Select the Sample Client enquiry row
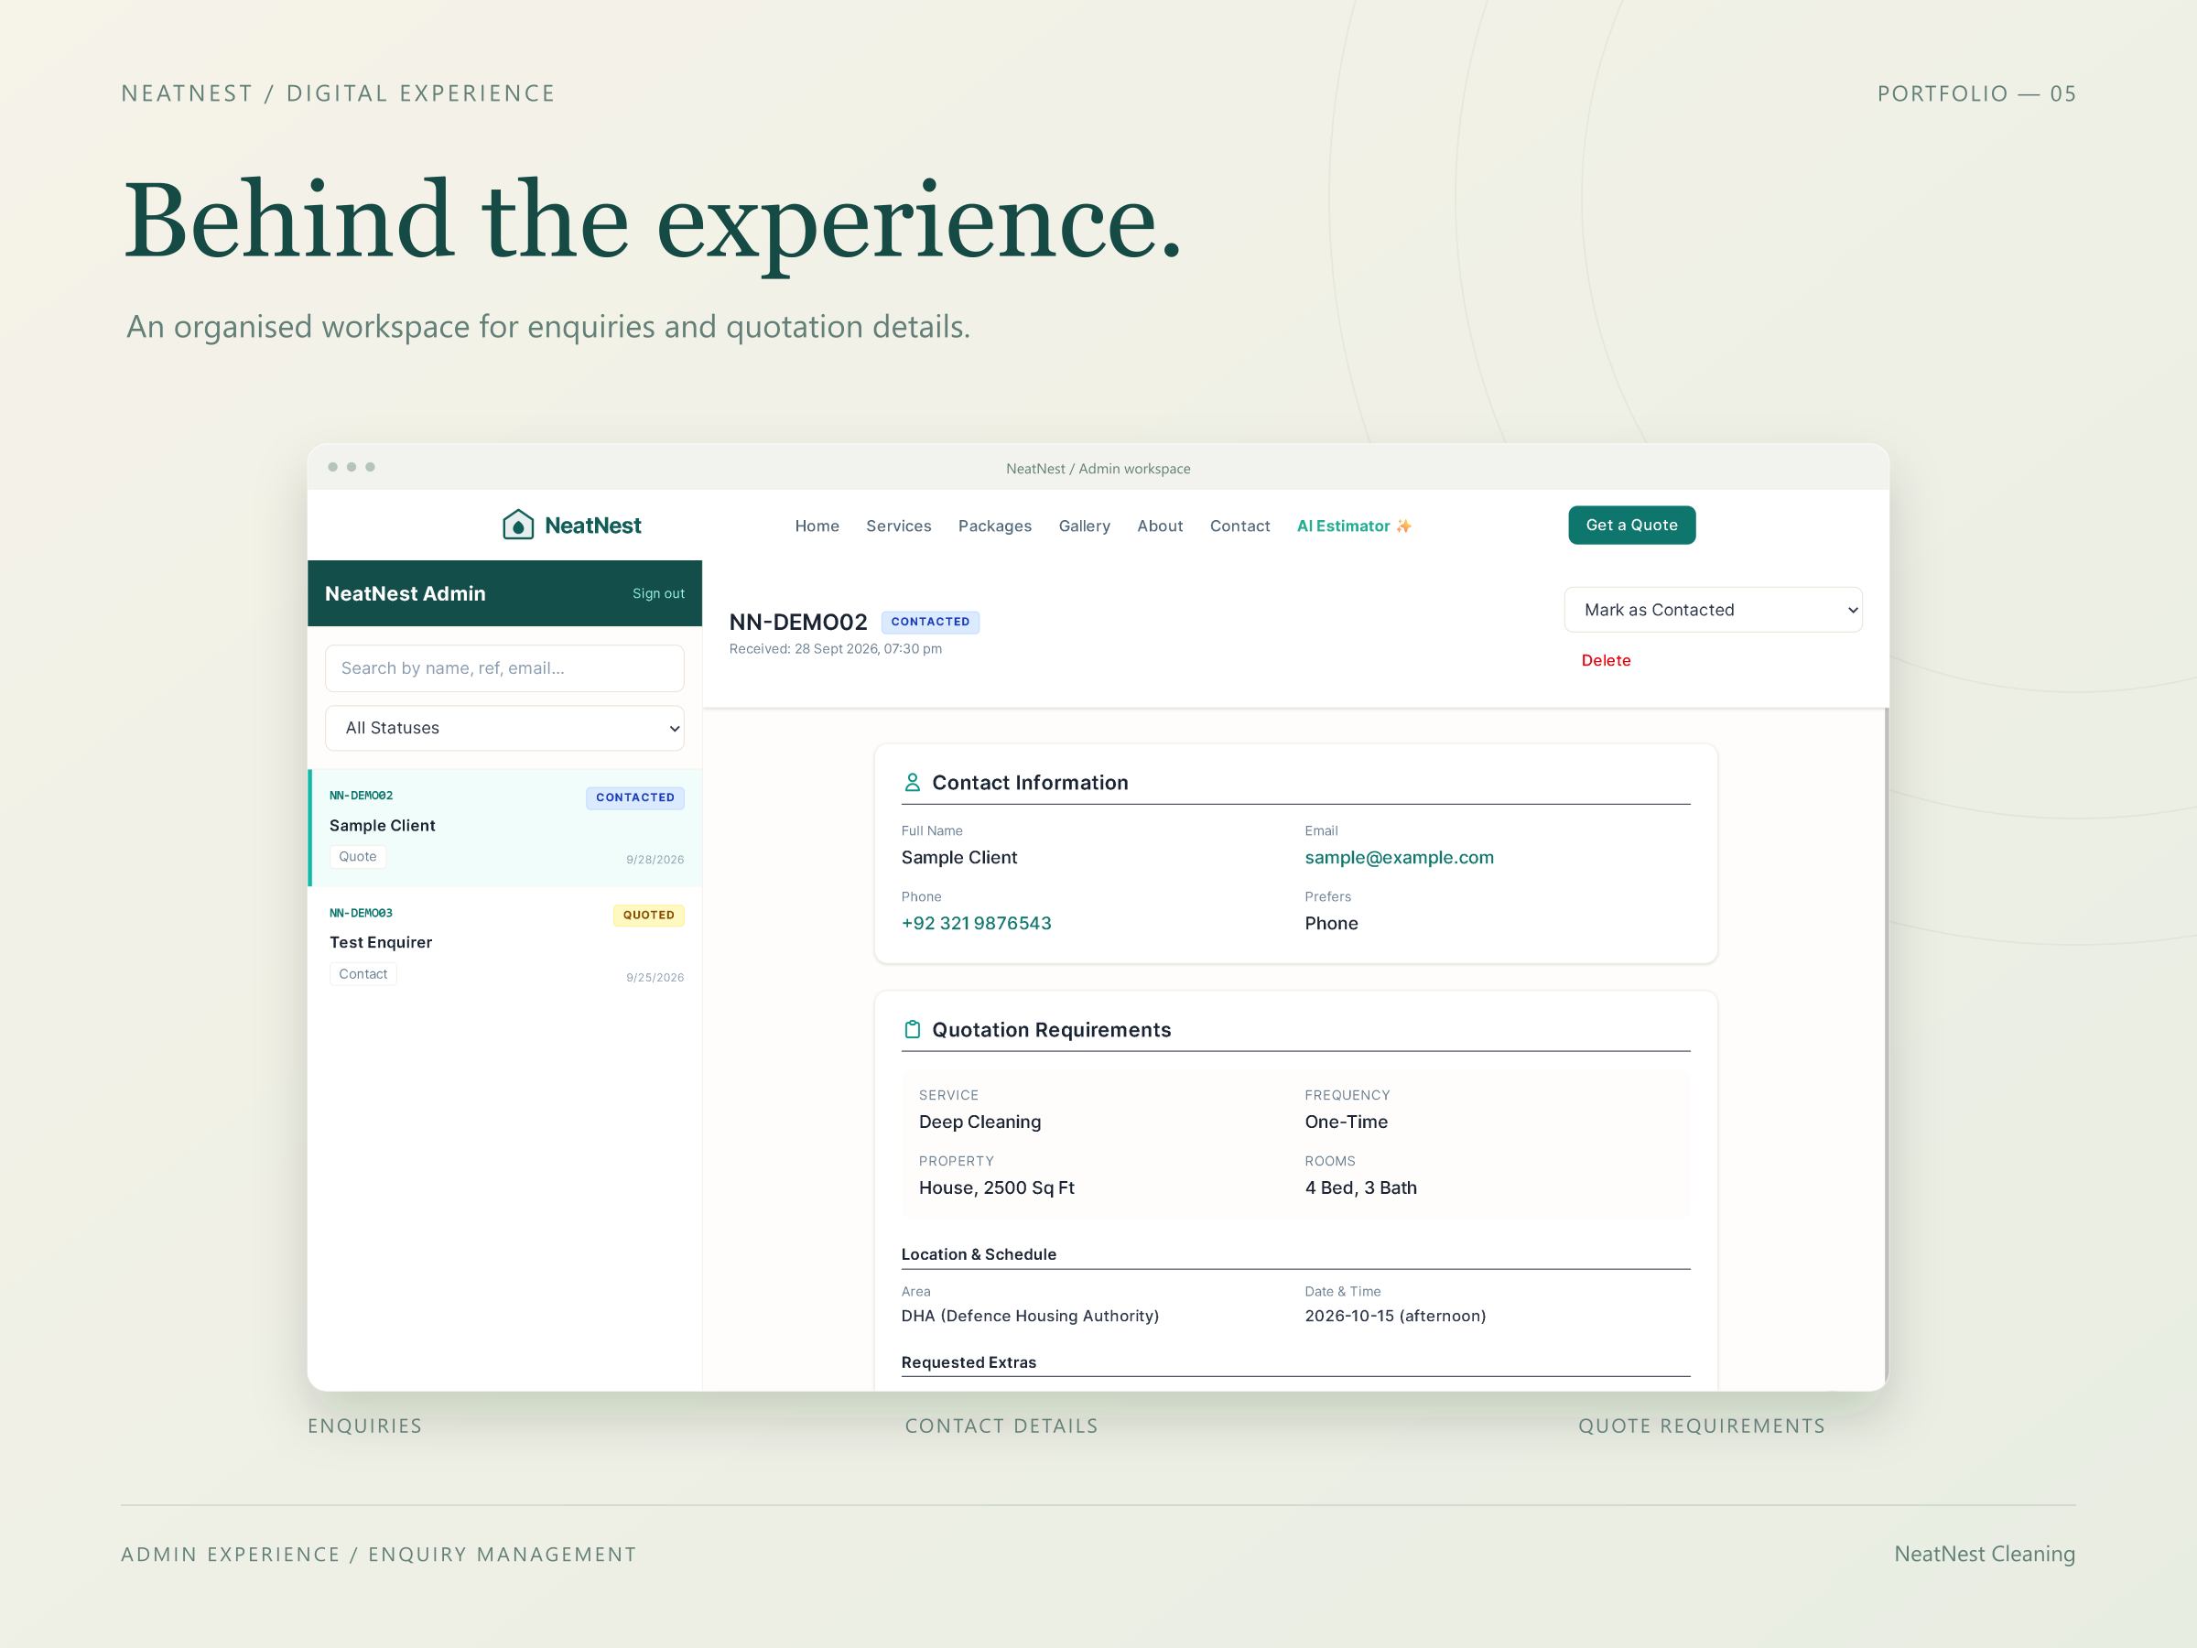This screenshot has width=2197, height=1648. pyautogui.click(x=505, y=828)
